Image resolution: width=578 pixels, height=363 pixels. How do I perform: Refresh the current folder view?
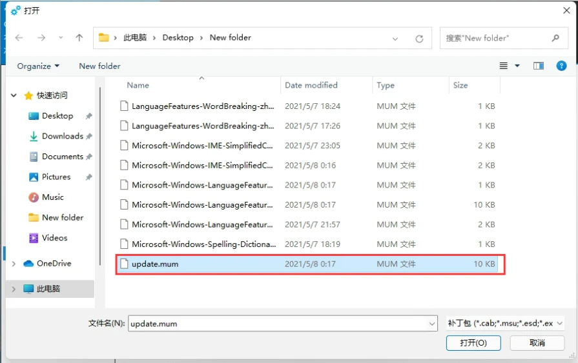(419, 39)
